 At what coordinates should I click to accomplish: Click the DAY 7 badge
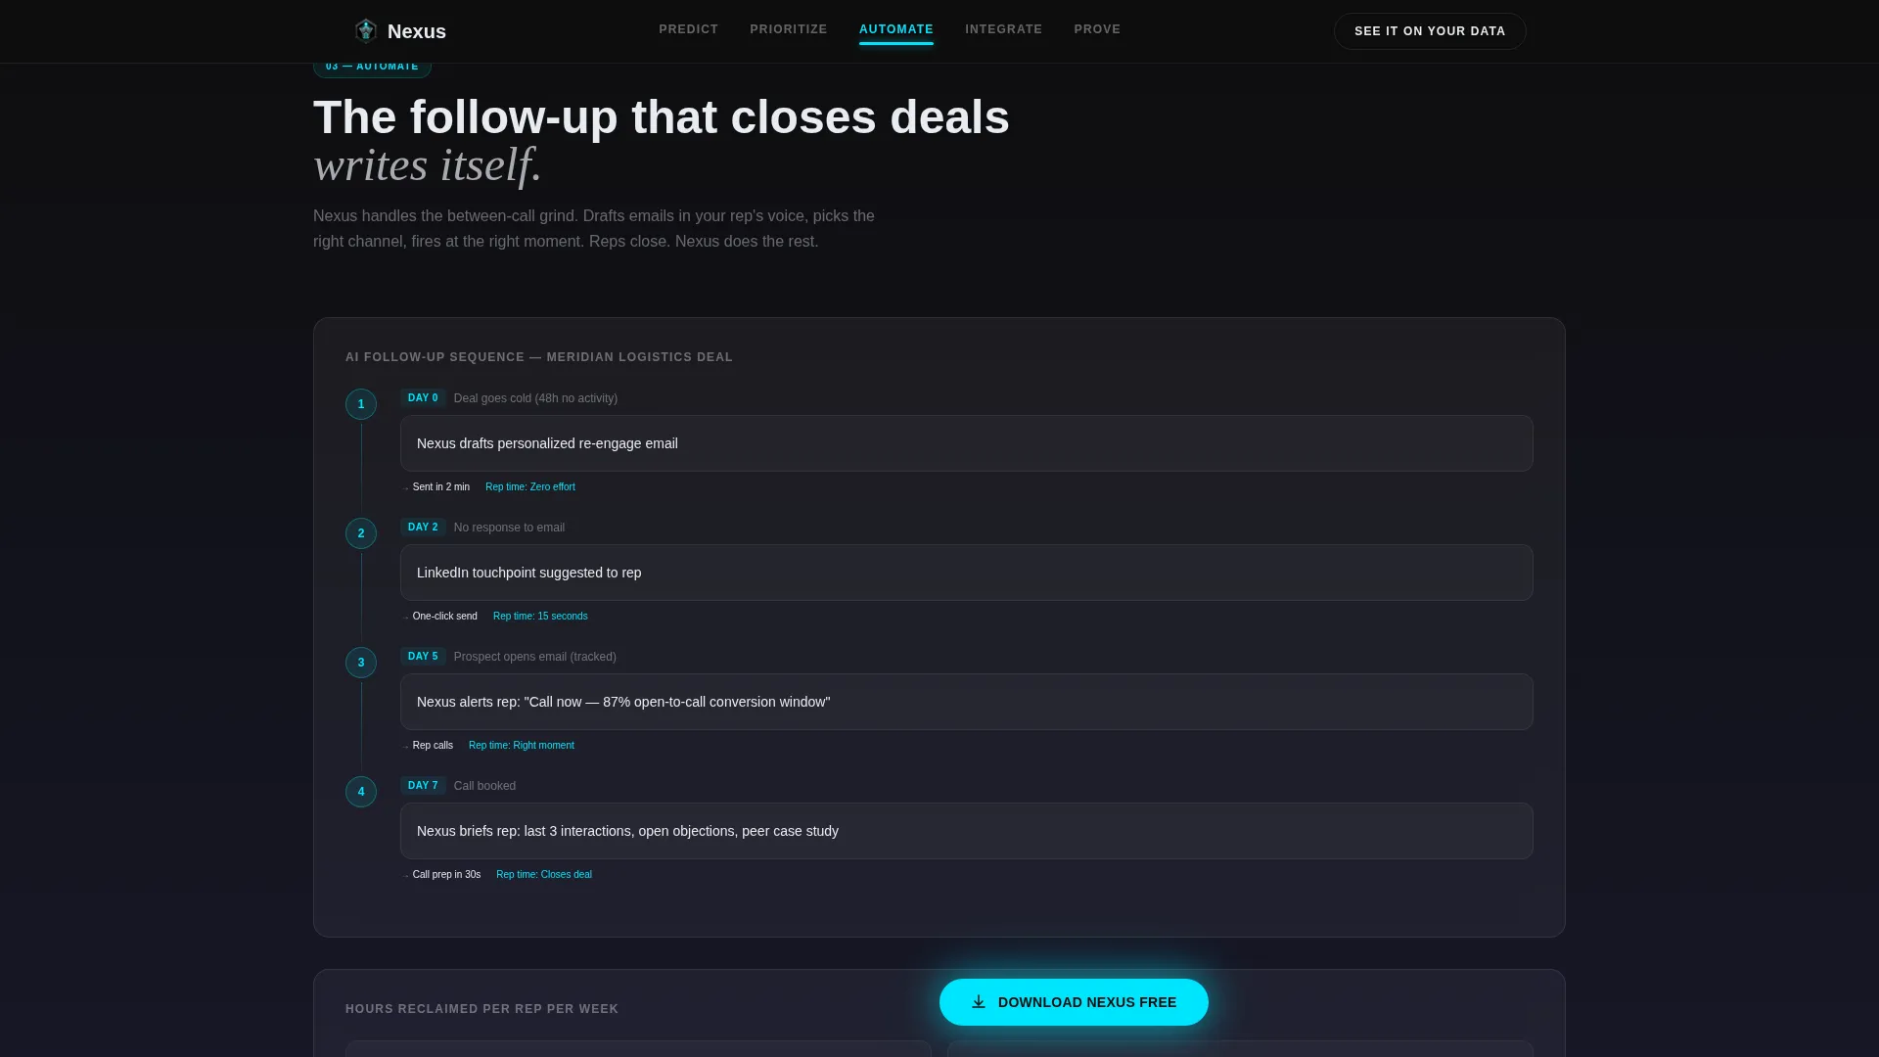tap(423, 786)
